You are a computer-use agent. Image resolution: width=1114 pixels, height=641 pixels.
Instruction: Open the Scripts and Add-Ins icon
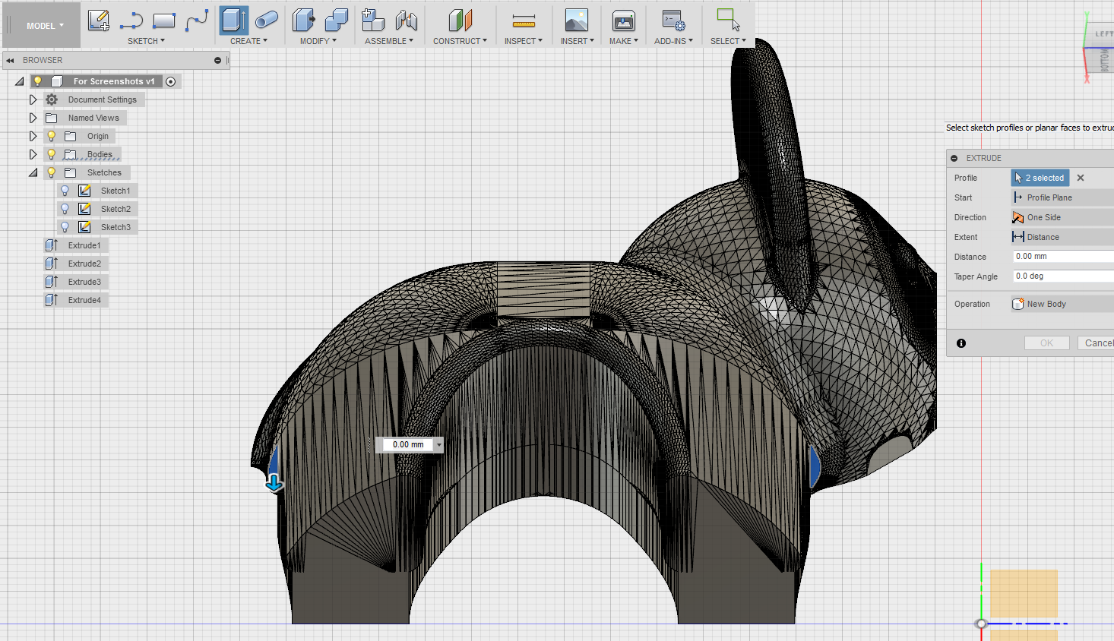(x=673, y=21)
